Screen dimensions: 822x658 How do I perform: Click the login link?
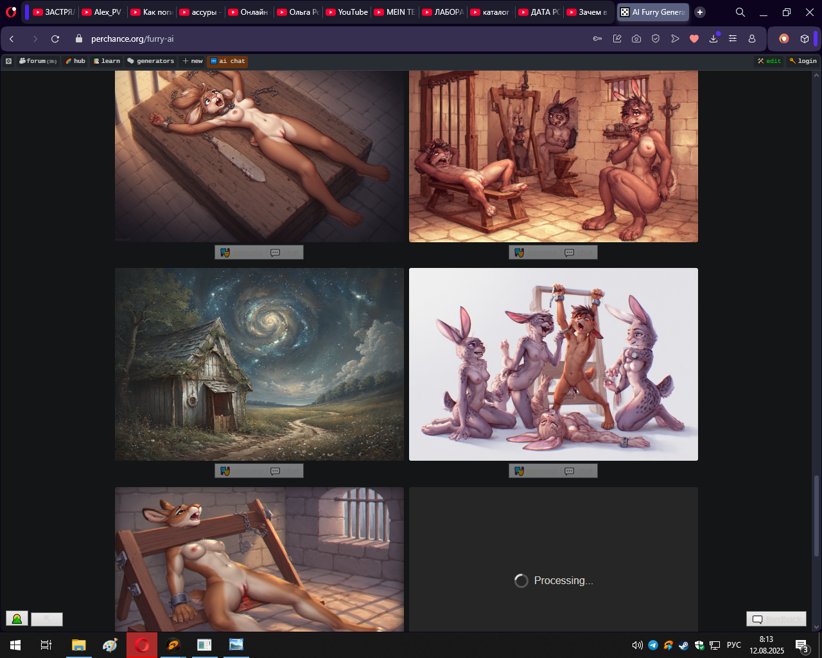(803, 61)
